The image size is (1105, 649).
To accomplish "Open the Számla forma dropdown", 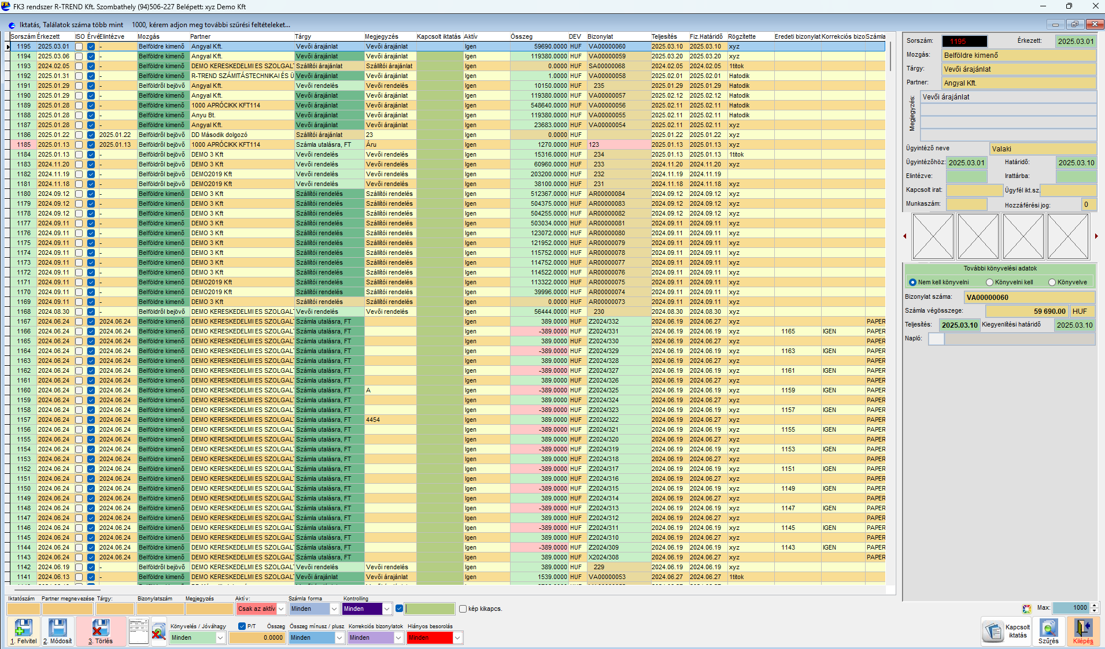I will pyautogui.click(x=334, y=609).
